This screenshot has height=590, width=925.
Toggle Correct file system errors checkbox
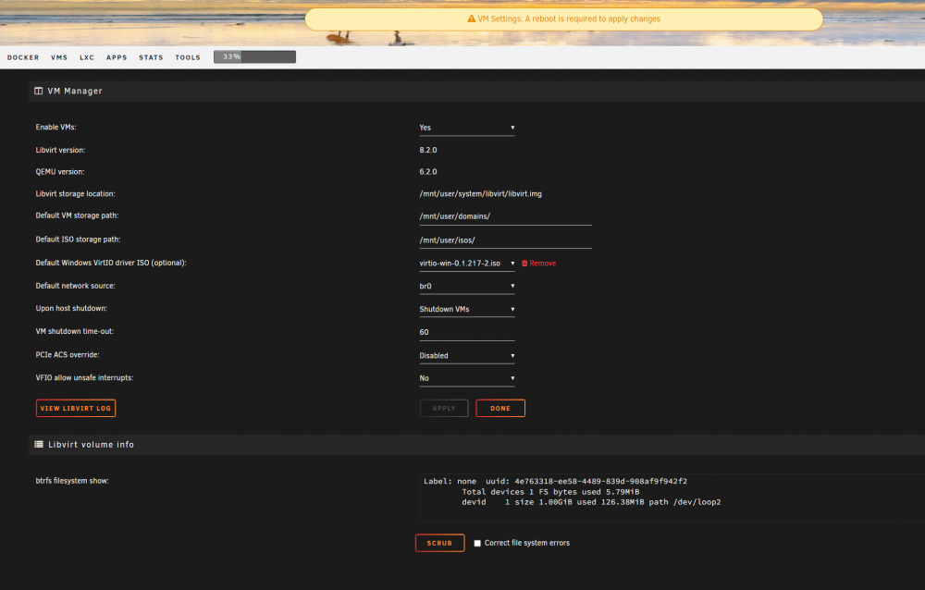click(x=477, y=544)
